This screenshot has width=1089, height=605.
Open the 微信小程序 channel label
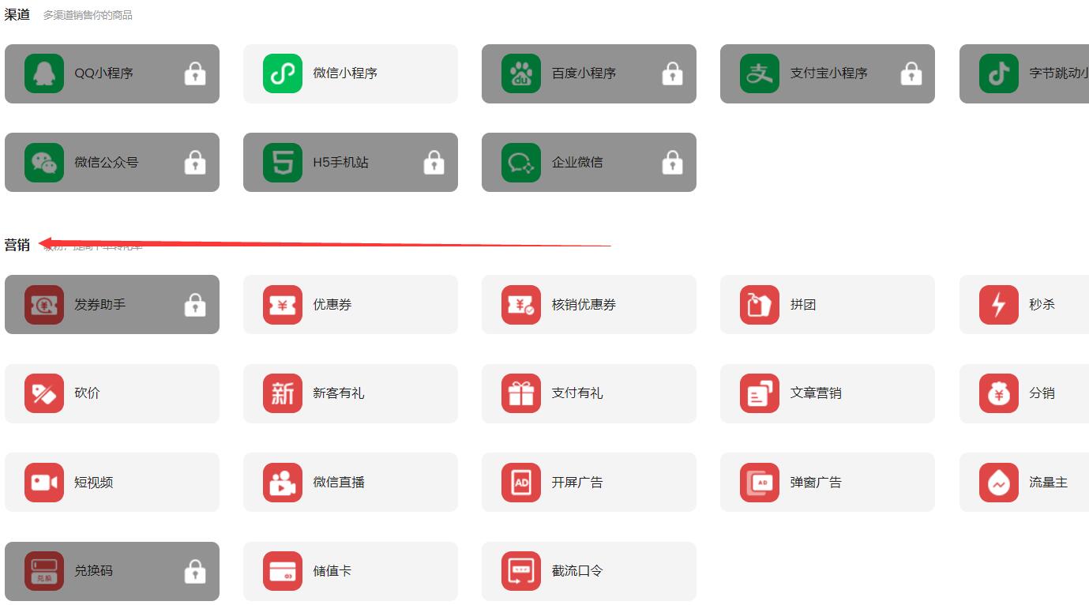click(345, 73)
